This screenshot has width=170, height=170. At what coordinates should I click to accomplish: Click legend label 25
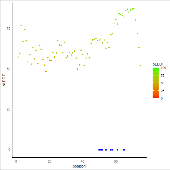163,91
